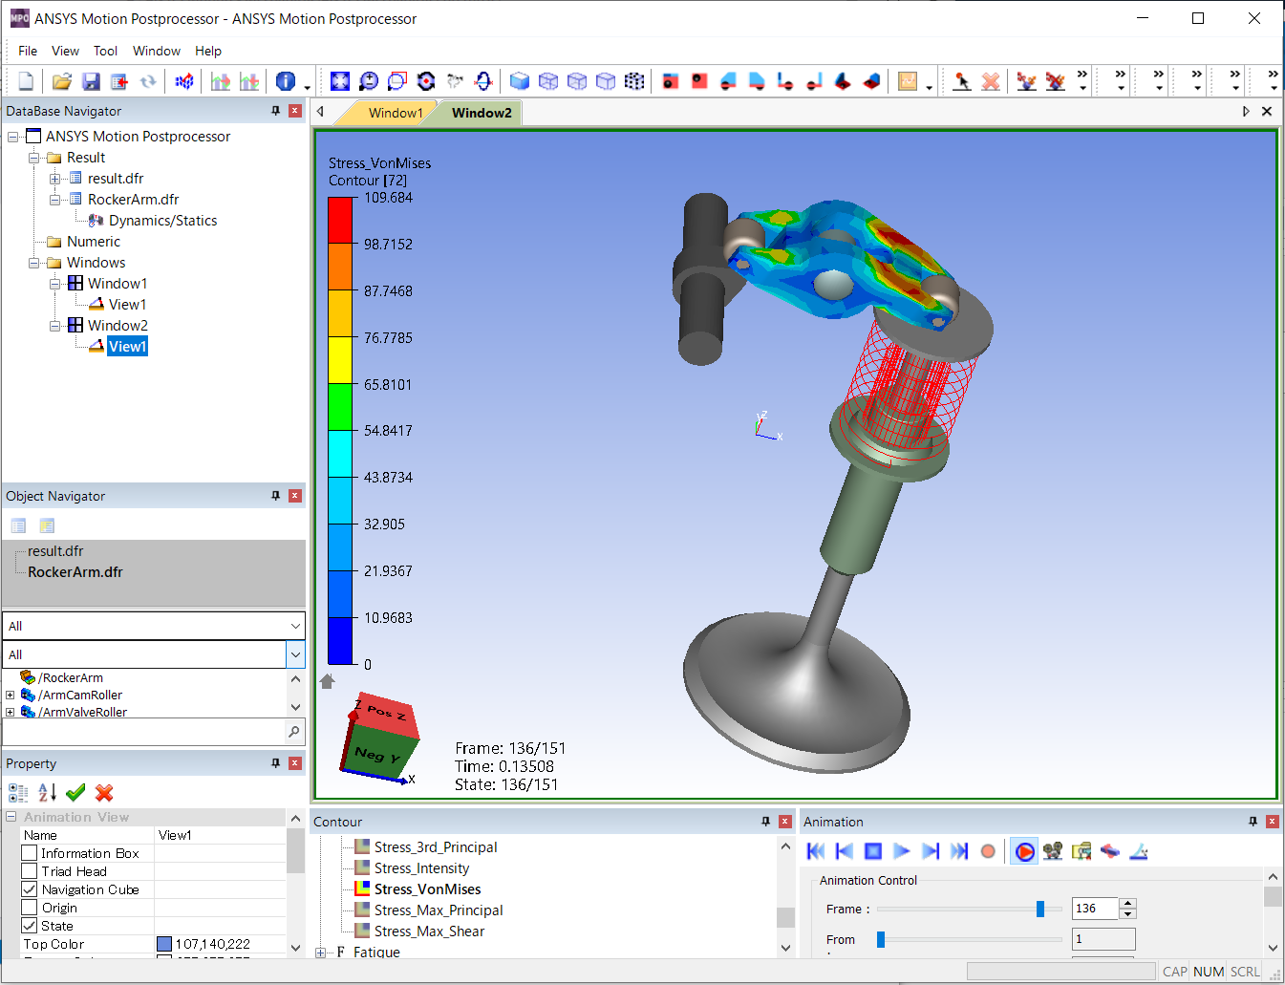Enable the Origin checkbox
The image size is (1285, 985).
coord(30,908)
